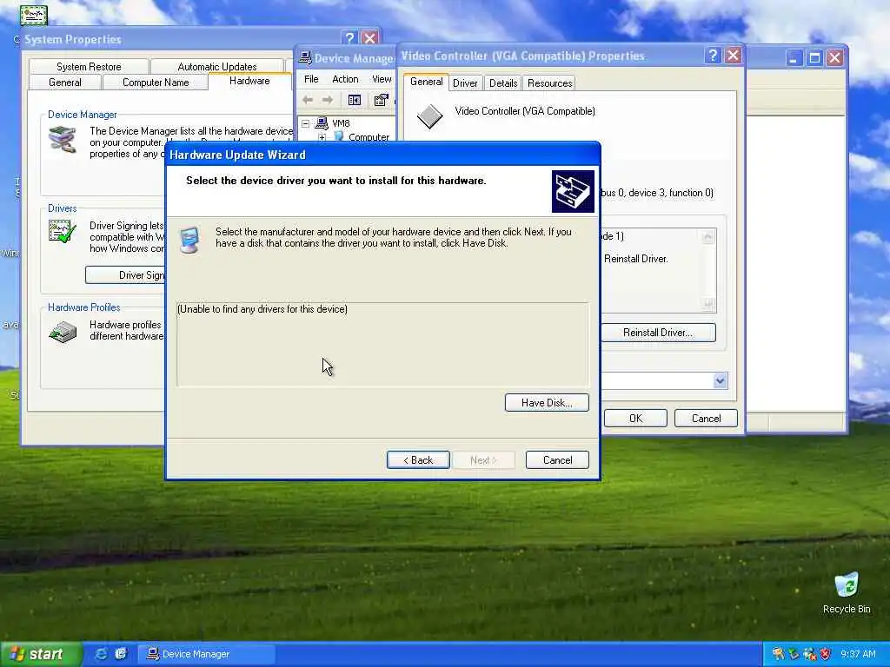Select General tab in Video Controller Properties
The height and width of the screenshot is (667, 890).
coord(426,82)
